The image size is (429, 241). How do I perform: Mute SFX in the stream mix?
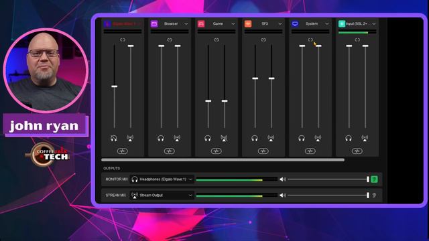coord(271,139)
